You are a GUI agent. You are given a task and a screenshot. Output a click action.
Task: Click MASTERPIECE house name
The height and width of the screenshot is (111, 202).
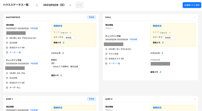13,17
